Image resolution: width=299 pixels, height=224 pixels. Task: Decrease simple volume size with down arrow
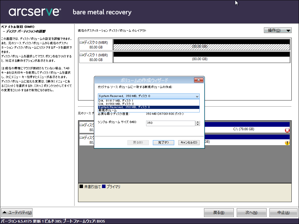(198, 125)
